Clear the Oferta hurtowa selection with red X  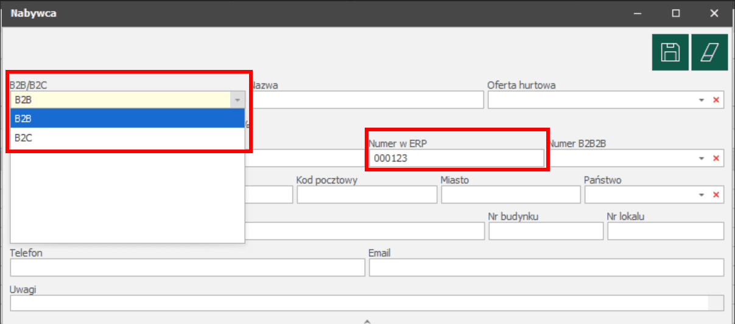[x=716, y=100]
